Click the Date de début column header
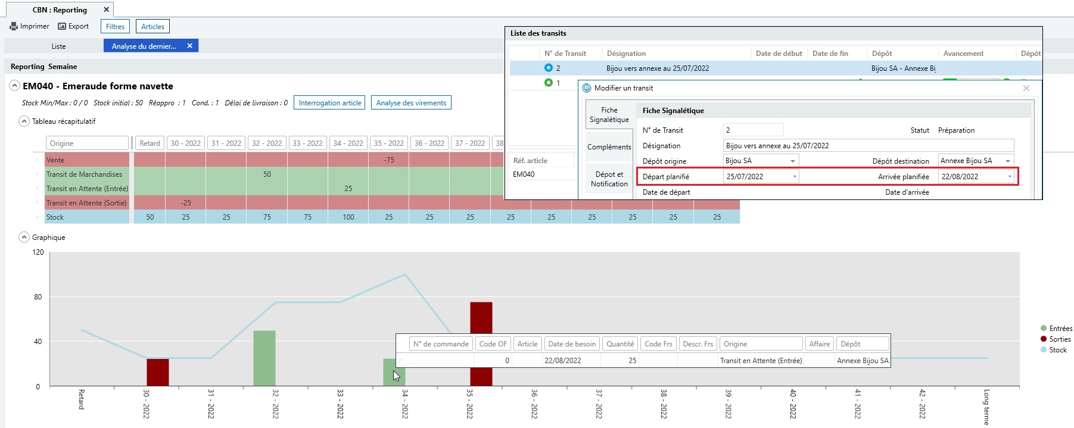1074x428 pixels. 779,54
